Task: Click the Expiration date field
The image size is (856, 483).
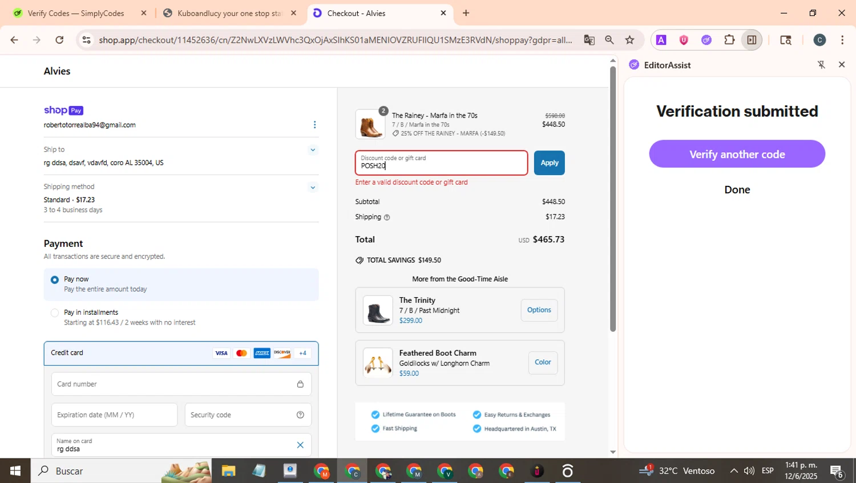Action: pos(114,415)
